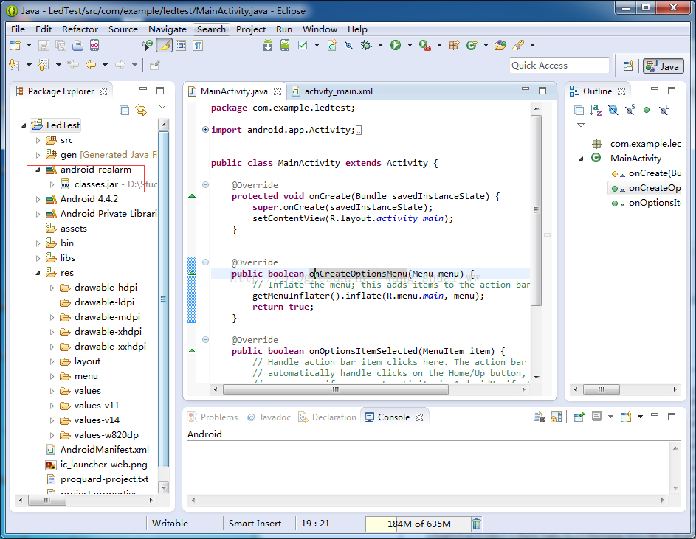Click the Clear Console icon

(x=539, y=417)
